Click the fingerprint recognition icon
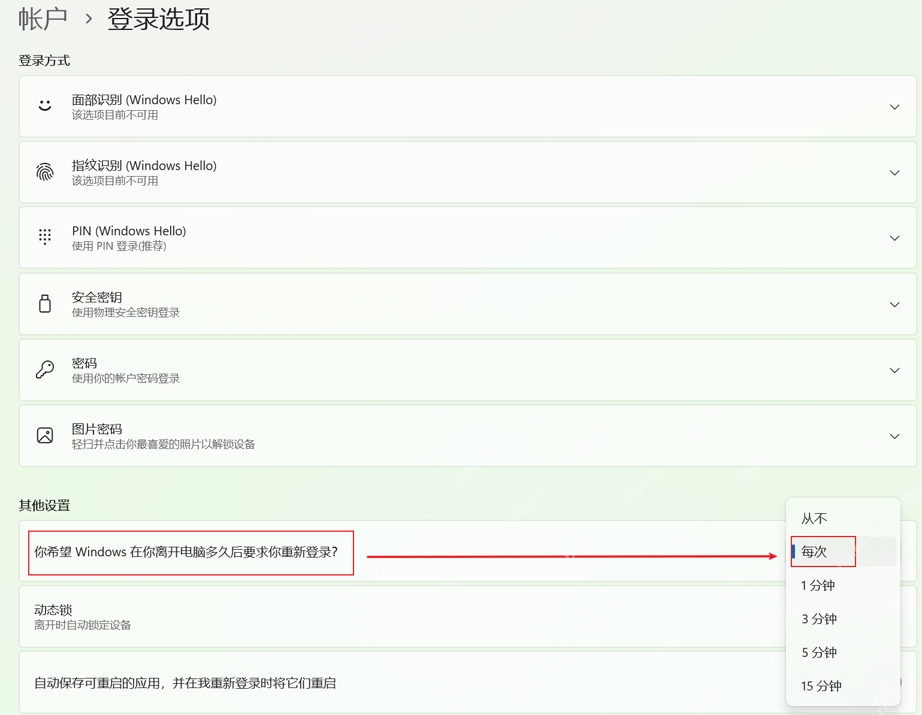Viewport: 922px width, 715px height. click(x=45, y=172)
